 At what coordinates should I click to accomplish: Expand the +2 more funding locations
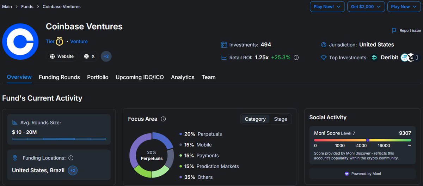(73, 170)
